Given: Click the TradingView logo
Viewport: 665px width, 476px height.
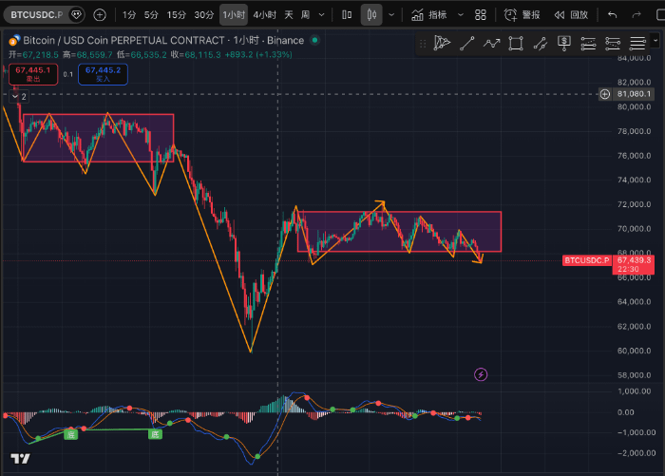Looking at the screenshot, I should click(x=20, y=459).
